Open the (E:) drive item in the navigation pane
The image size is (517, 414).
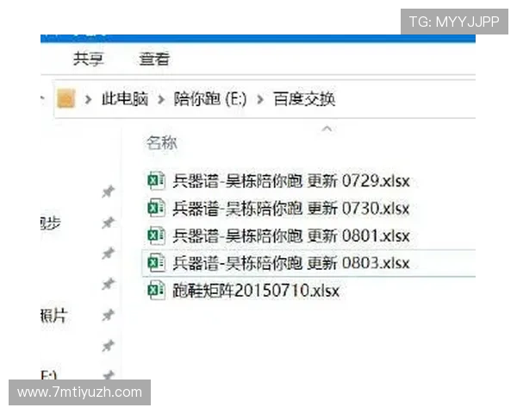click(49, 375)
